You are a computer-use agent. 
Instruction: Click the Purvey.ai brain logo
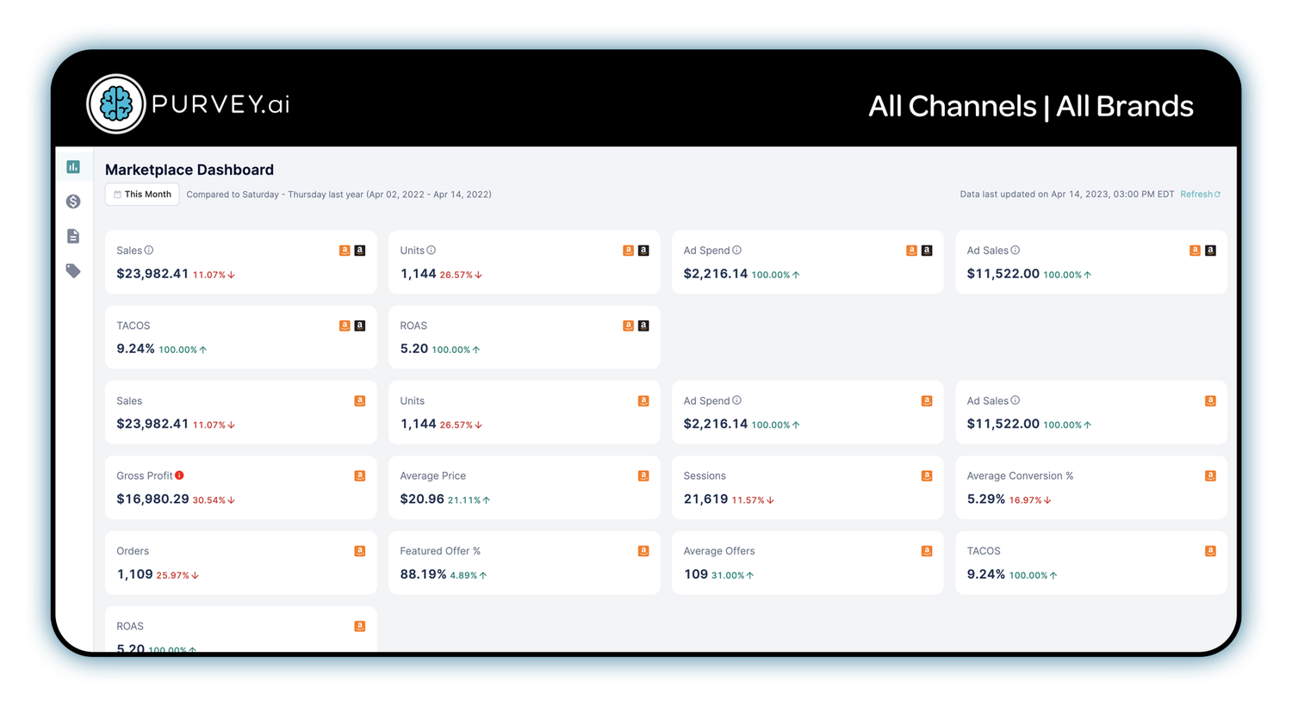click(116, 104)
